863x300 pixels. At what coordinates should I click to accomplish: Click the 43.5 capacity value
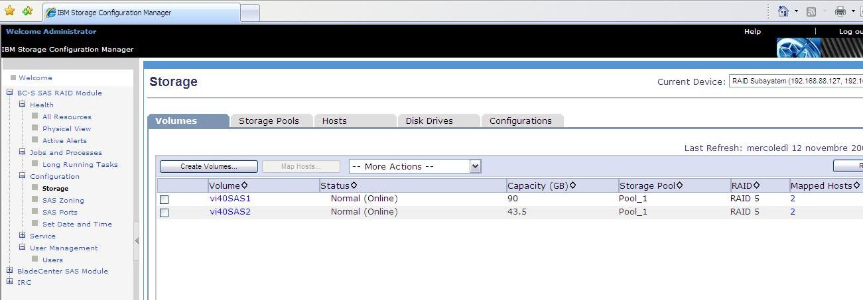(518, 212)
